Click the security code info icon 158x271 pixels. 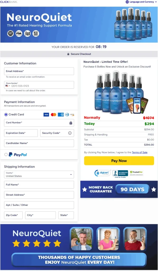point(70,133)
